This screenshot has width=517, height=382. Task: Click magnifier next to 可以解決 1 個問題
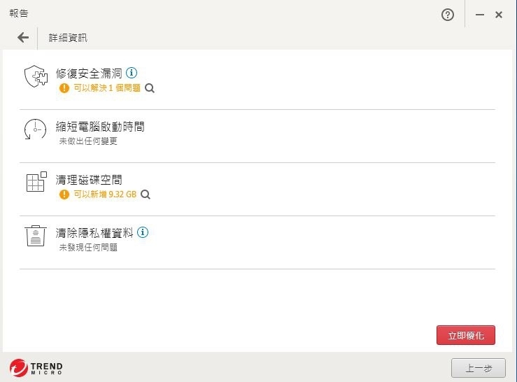(x=150, y=88)
